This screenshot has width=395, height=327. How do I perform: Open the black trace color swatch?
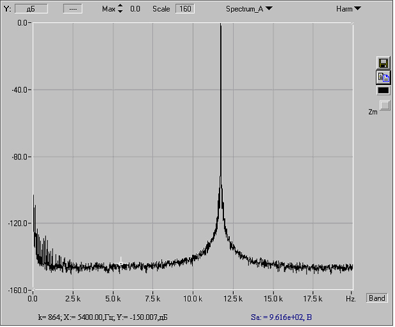pyautogui.click(x=383, y=90)
